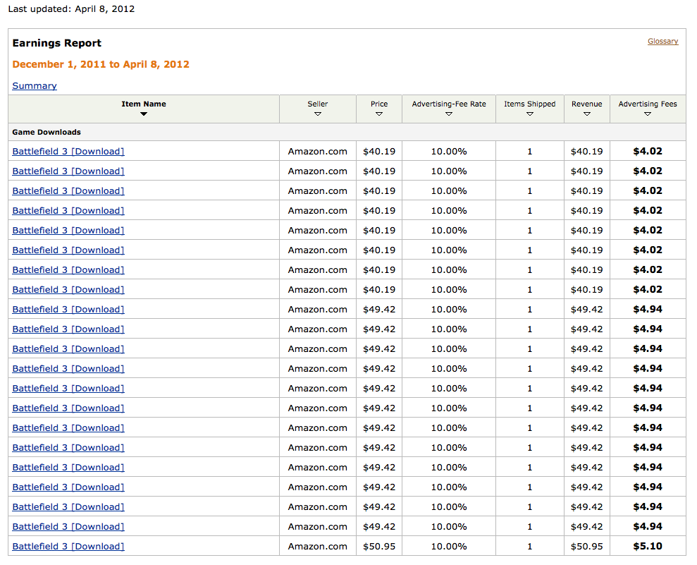Image resolution: width=697 pixels, height=565 pixels.
Task: Click the Seller column sort arrow
Action: (x=317, y=114)
